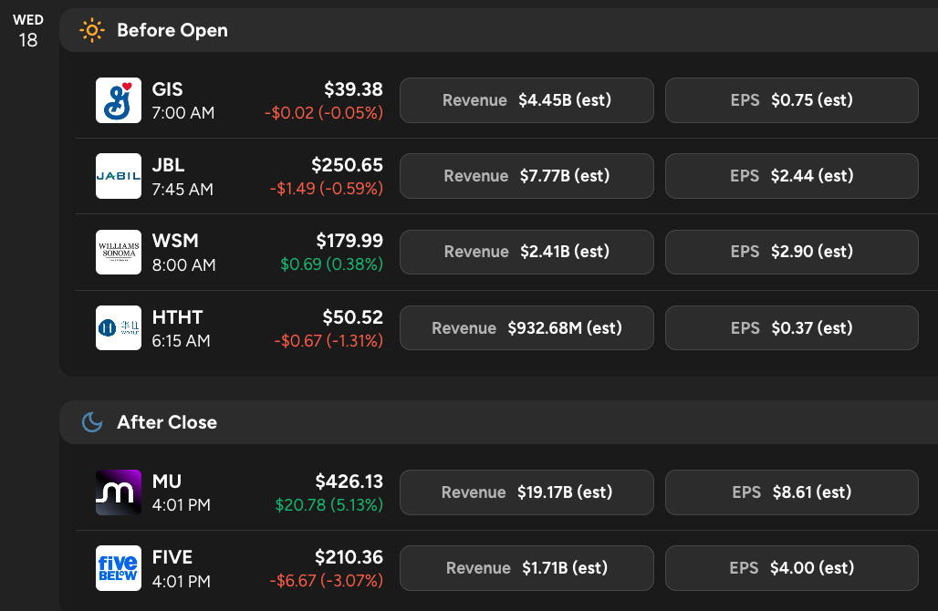Open the Jabil company logo
938x611 pixels.
click(119, 176)
